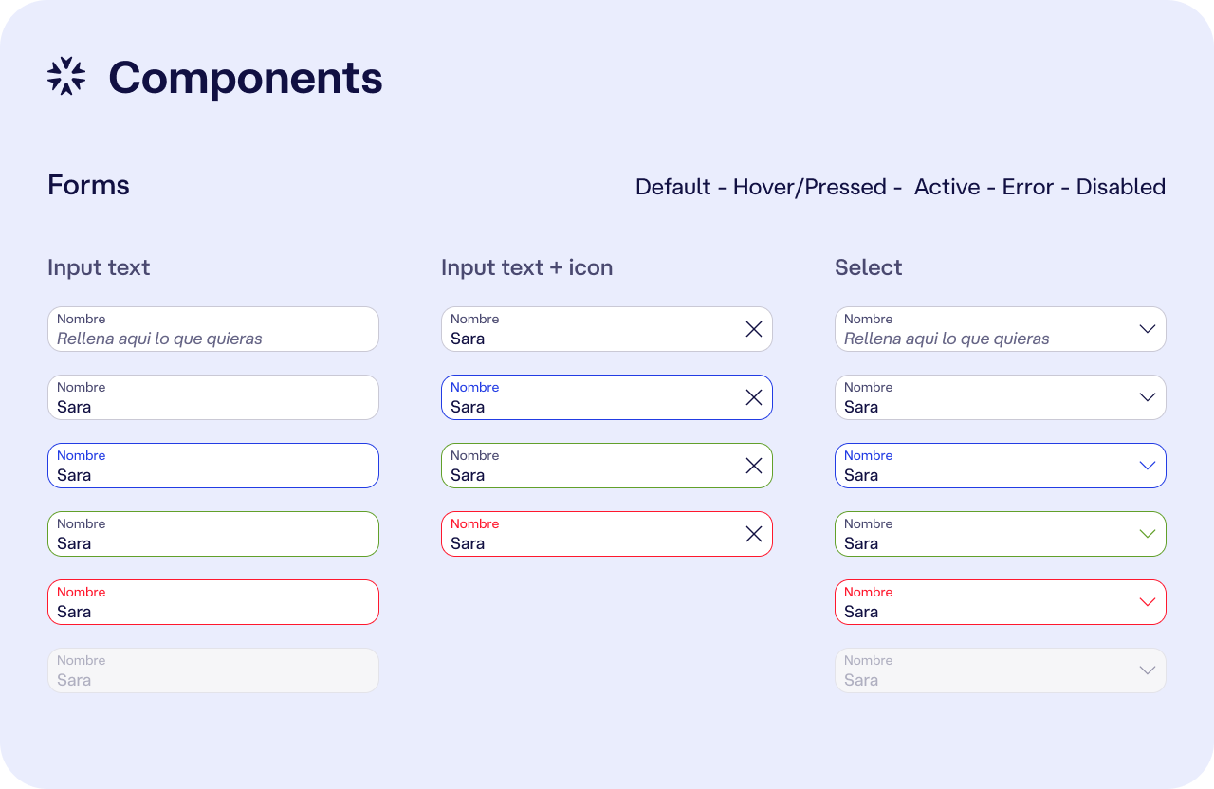Click the green-bordered text input field
Viewport: 1214px width, 789px height.
213,534
